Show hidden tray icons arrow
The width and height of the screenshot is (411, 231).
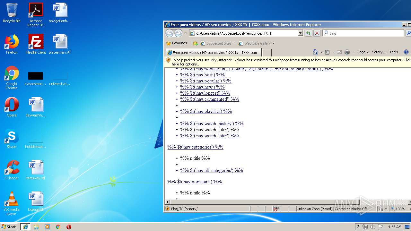(x=358, y=227)
